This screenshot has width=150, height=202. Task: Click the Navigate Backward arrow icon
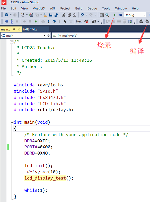pyautogui.click(x=6, y=15)
